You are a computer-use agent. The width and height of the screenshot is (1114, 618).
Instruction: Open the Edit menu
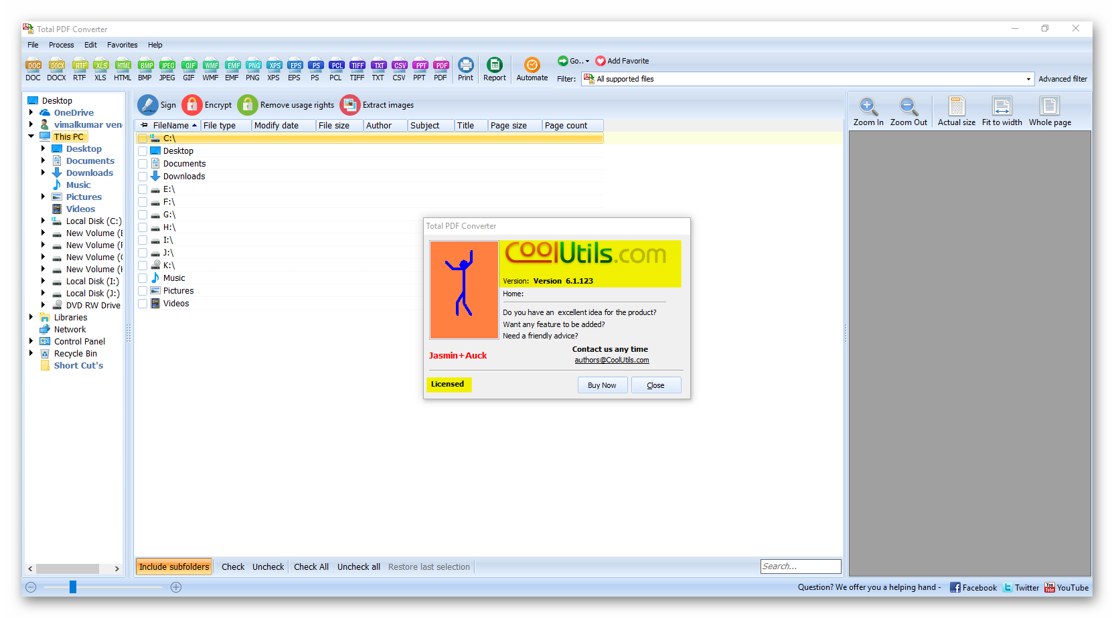pos(90,45)
